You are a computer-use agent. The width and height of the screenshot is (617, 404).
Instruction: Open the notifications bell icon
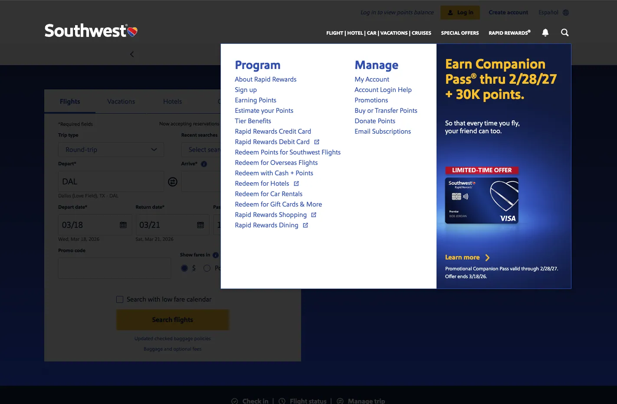[x=545, y=33]
